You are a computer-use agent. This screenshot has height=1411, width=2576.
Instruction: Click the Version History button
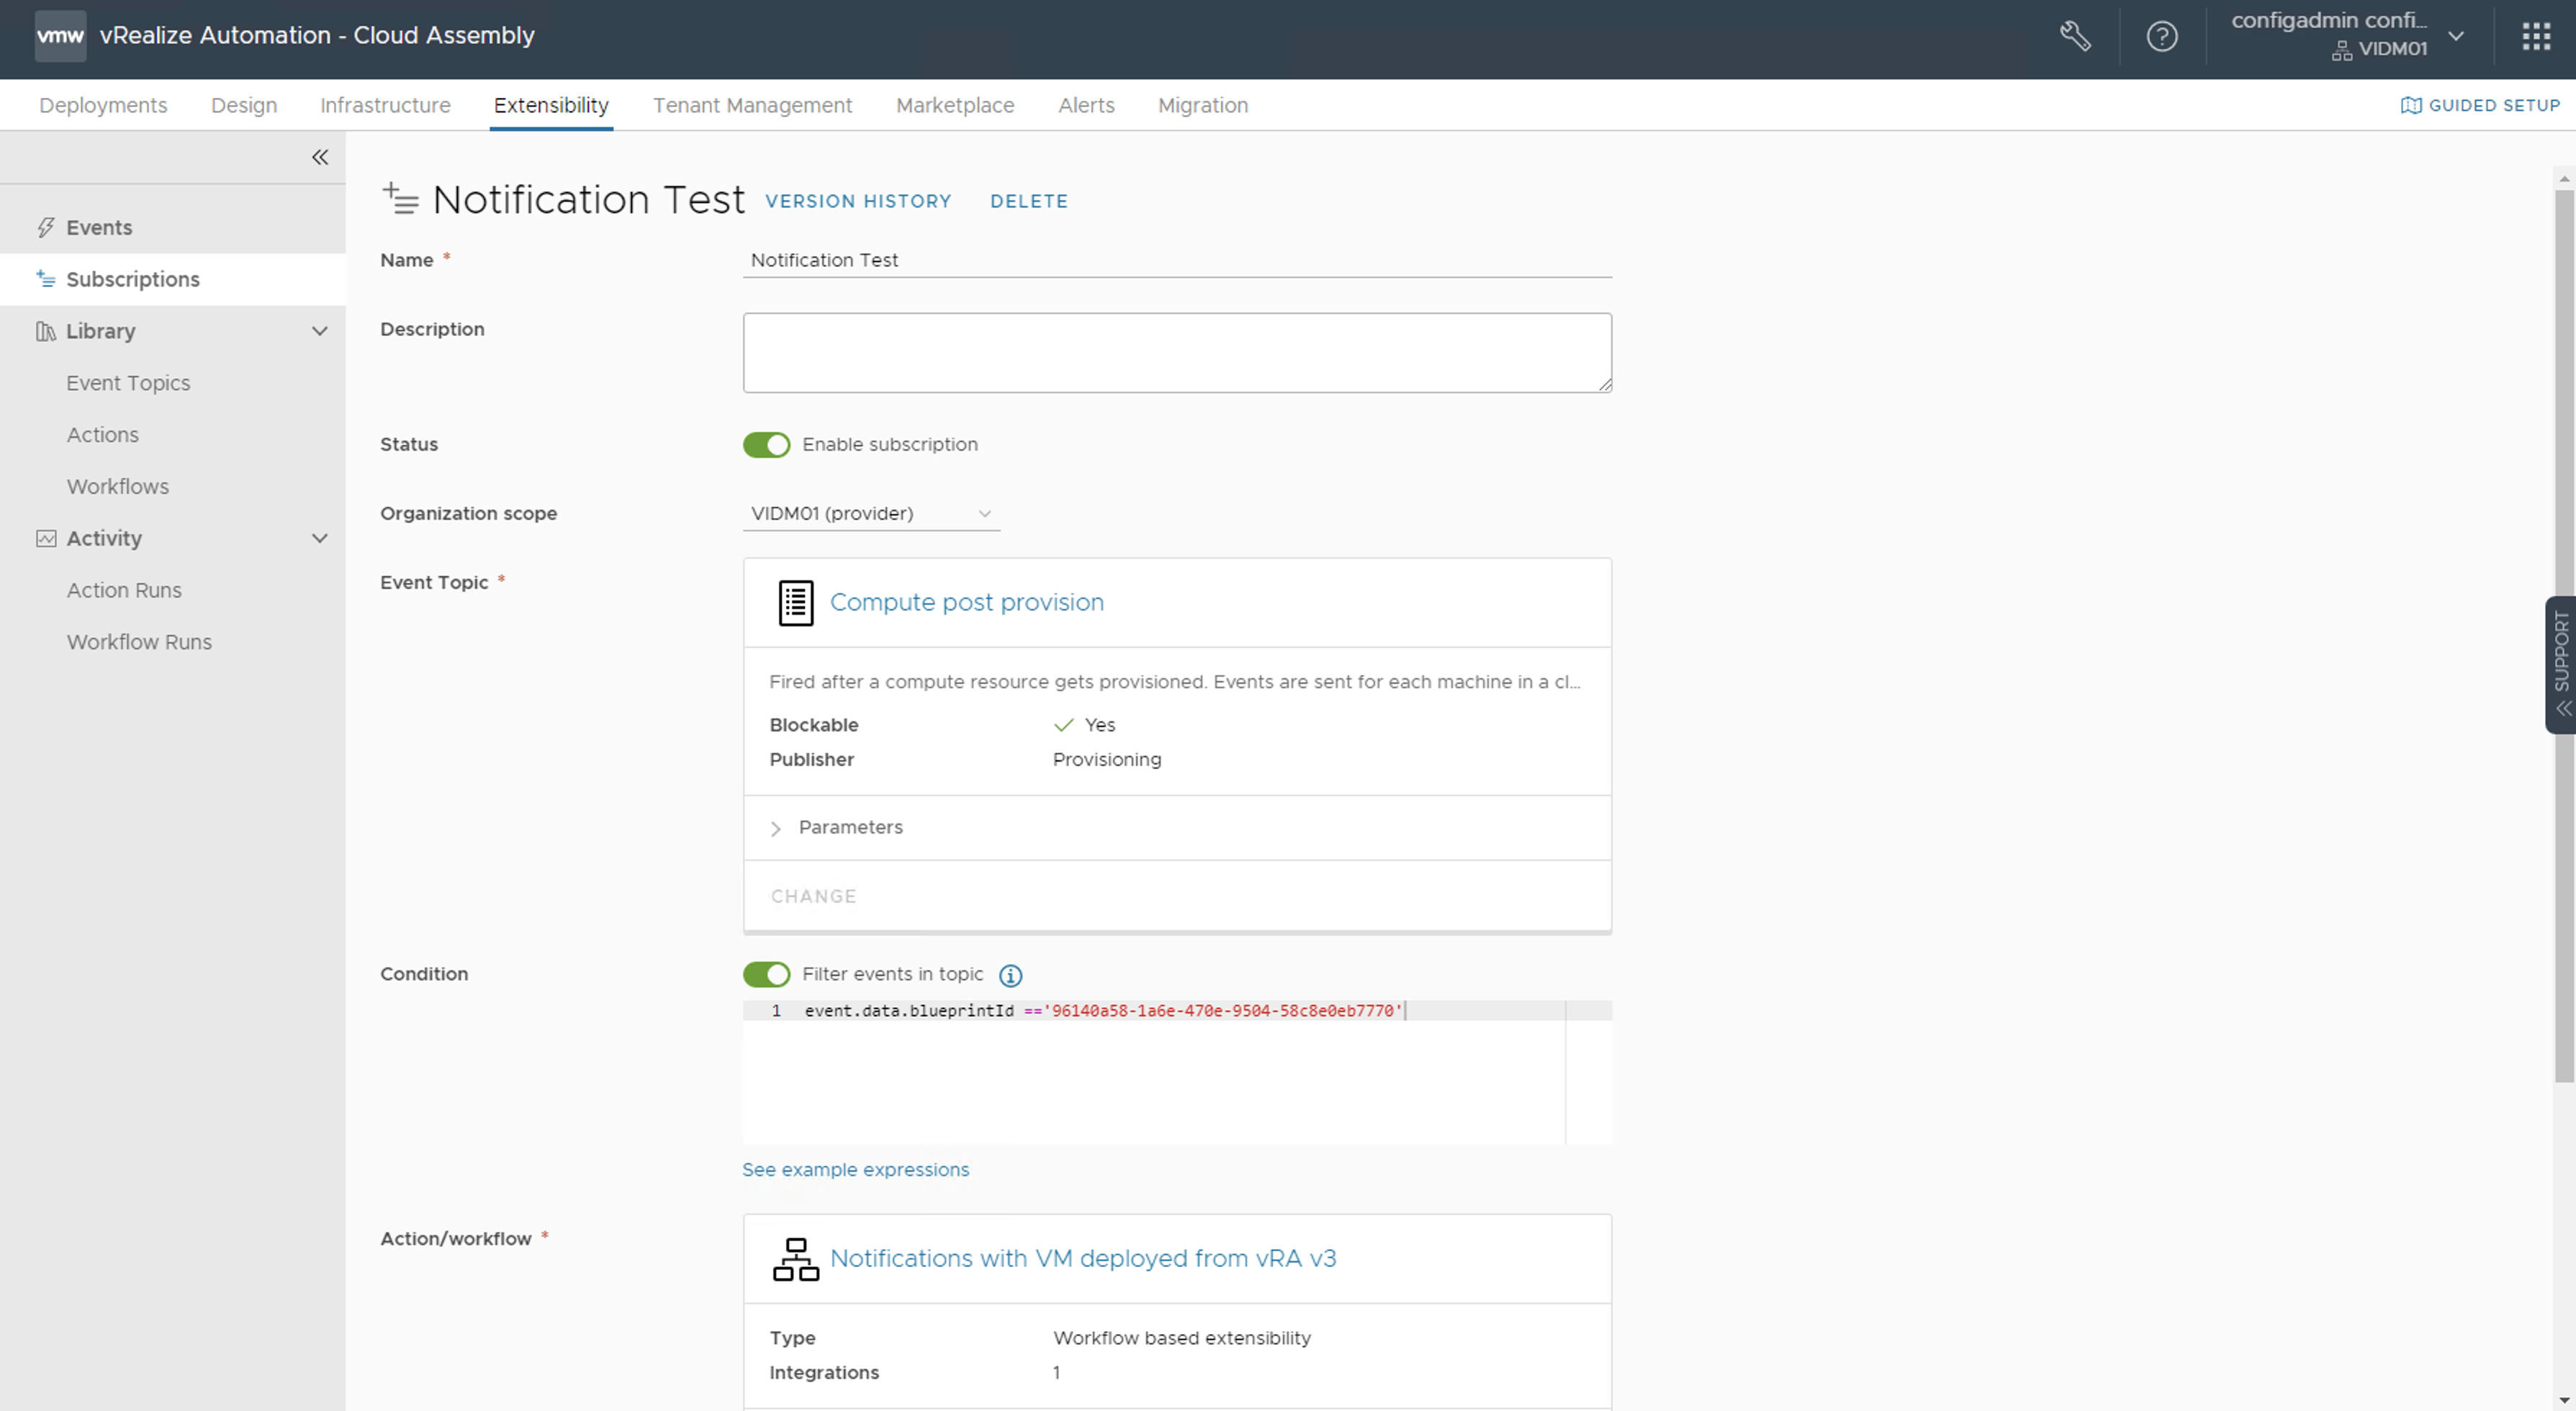tap(858, 201)
